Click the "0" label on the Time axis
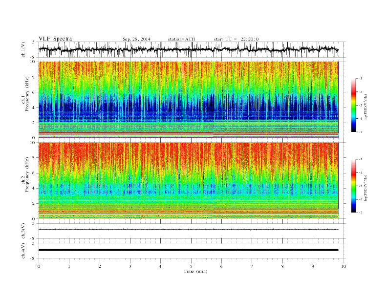 (39, 266)
